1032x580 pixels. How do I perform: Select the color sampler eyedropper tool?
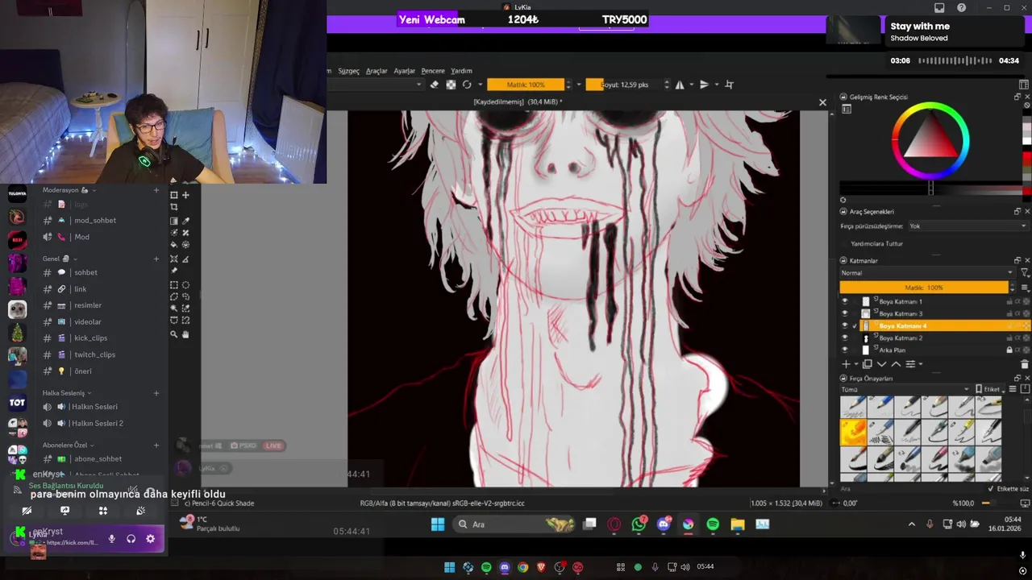[186, 221]
